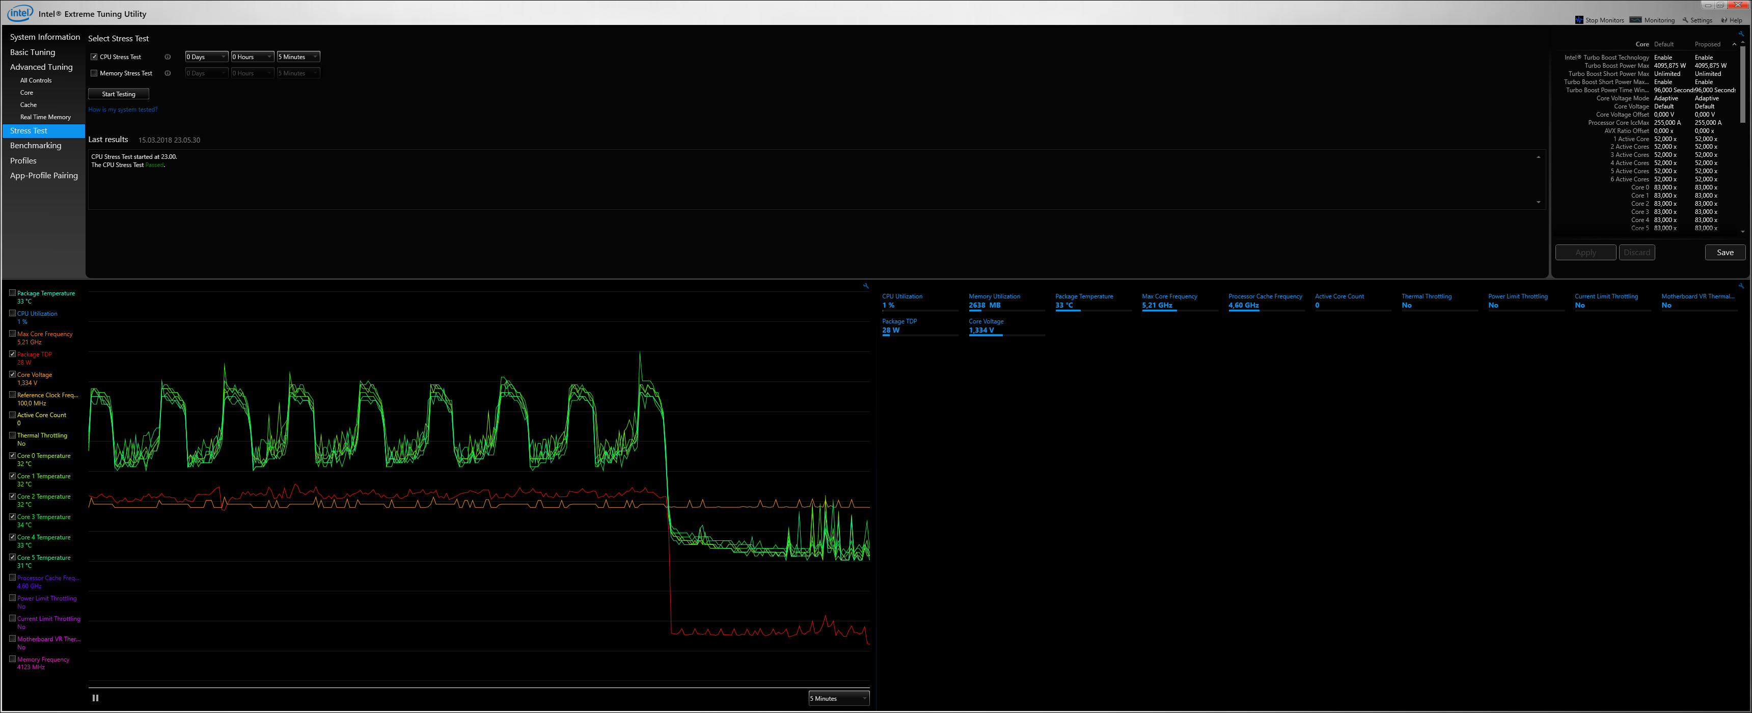Open Benchmarking section
The width and height of the screenshot is (1752, 713).
[x=35, y=146]
